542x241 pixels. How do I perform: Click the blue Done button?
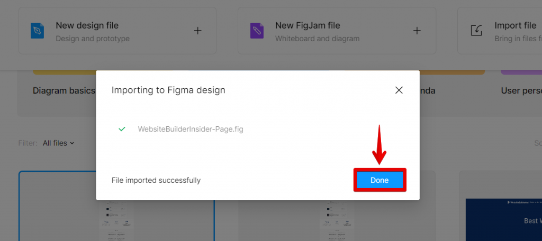(x=380, y=180)
